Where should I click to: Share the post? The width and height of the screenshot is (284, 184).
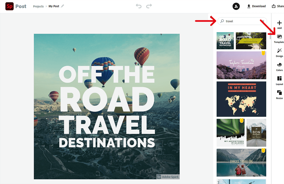[278, 6]
